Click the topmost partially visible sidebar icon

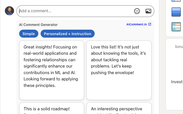coord(176,1)
